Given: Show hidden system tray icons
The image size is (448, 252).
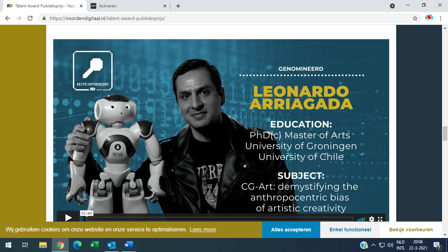Looking at the screenshot, I should [x=373, y=245].
